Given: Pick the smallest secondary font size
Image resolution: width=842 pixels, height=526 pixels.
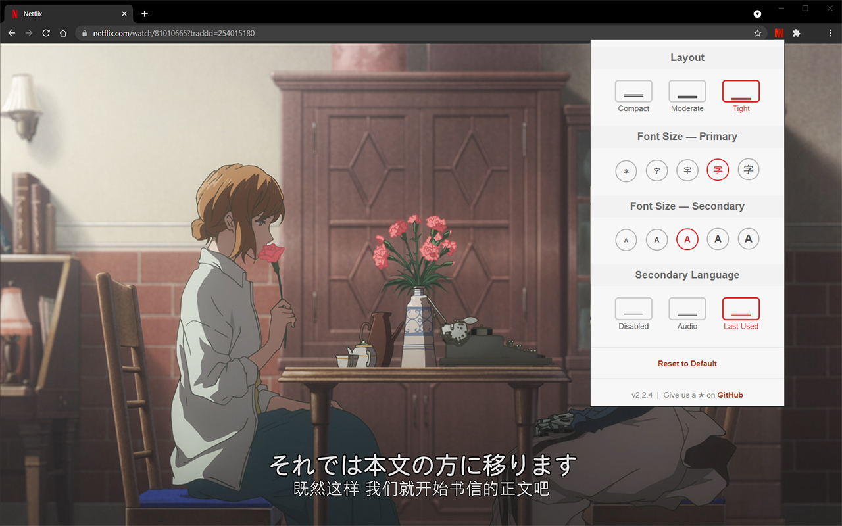Looking at the screenshot, I should click(x=626, y=239).
